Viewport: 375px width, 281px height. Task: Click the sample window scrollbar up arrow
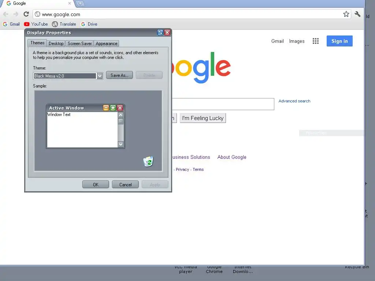point(121,115)
